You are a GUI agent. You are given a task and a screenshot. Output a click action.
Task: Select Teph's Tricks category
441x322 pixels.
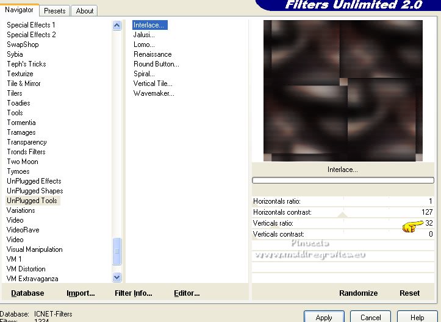[26, 64]
